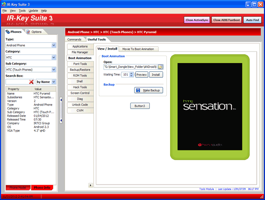The width and height of the screenshot is (265, 200).
Task: Click the lower splitter collapse arrow
Action: pyautogui.click(x=61, y=120)
